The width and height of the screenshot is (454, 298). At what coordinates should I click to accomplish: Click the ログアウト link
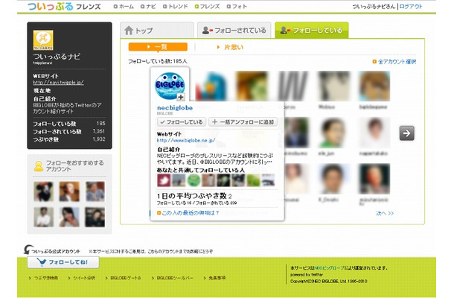click(x=411, y=7)
